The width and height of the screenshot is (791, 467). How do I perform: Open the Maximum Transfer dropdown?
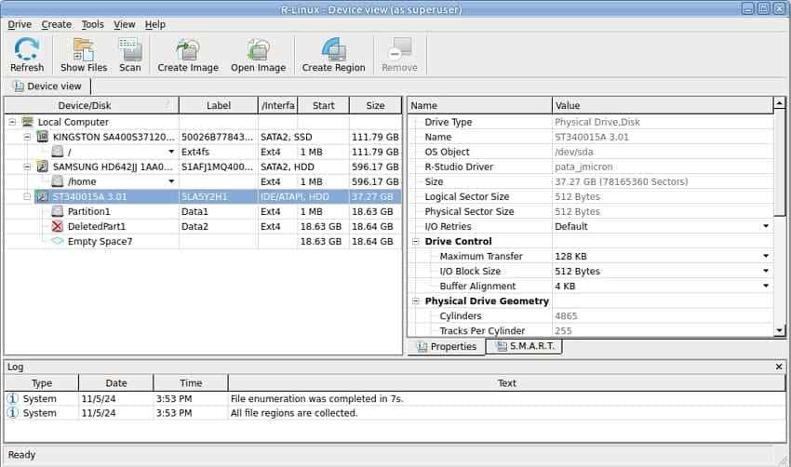tap(766, 256)
